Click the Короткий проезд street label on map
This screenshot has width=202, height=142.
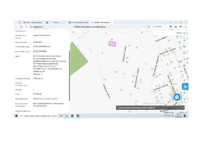coord(167,51)
